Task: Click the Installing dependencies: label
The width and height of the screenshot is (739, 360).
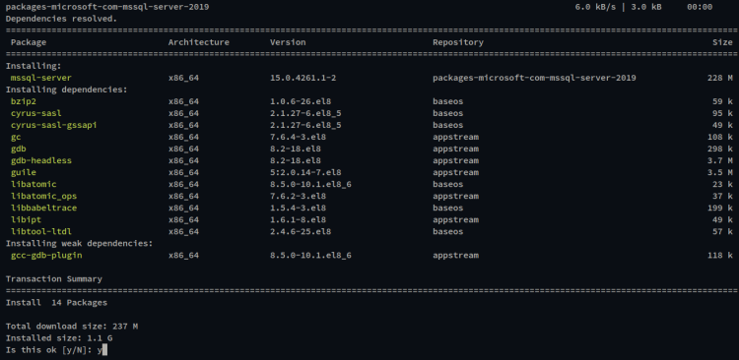Action: pyautogui.click(x=66, y=90)
